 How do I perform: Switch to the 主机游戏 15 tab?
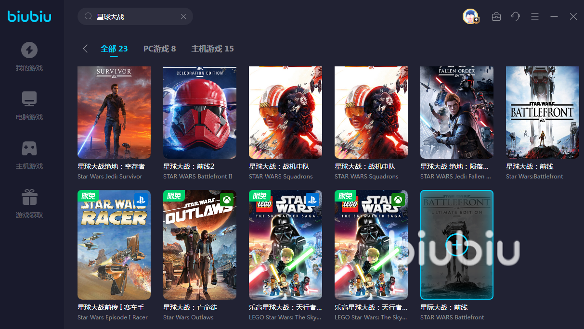pos(212,49)
